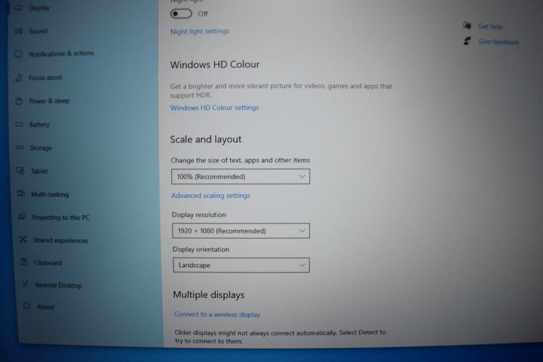Click the Get help chat icon
543x362 pixels.
(x=467, y=26)
